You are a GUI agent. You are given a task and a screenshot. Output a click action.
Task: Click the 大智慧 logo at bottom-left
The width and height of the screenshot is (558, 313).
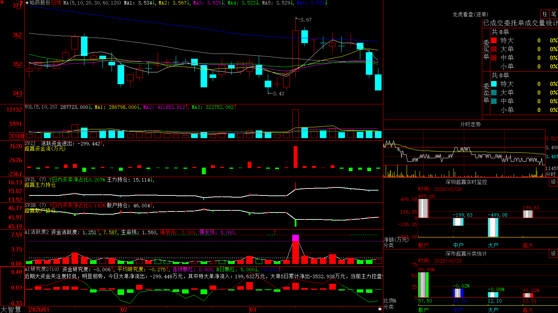[x=11, y=310]
